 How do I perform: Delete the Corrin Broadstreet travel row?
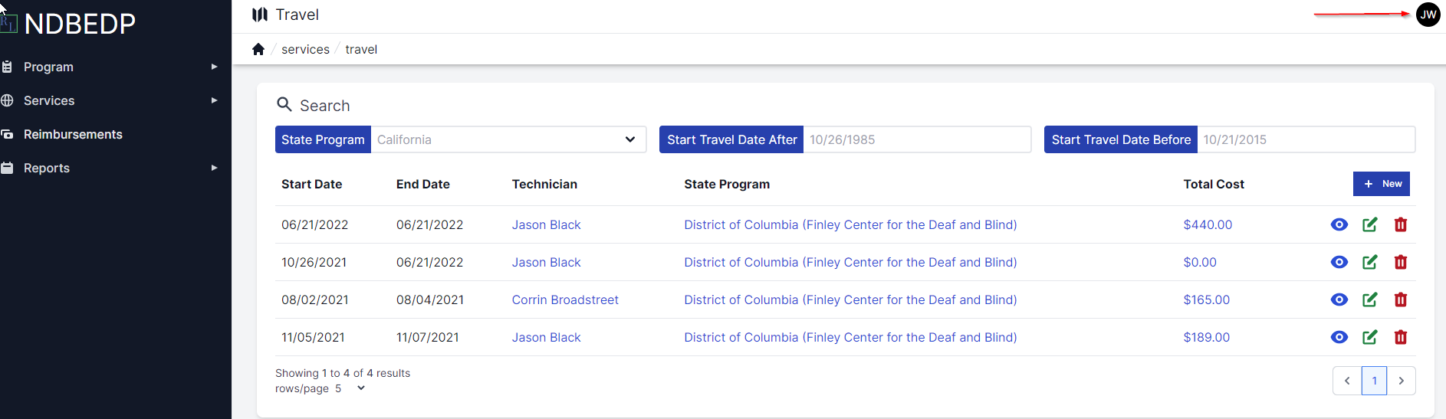pyautogui.click(x=1400, y=300)
